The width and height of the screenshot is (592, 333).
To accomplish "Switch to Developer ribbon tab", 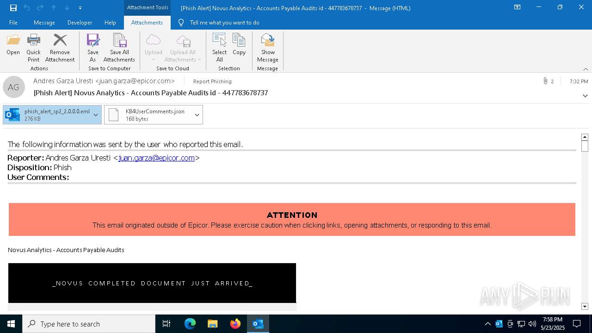I will tap(80, 23).
